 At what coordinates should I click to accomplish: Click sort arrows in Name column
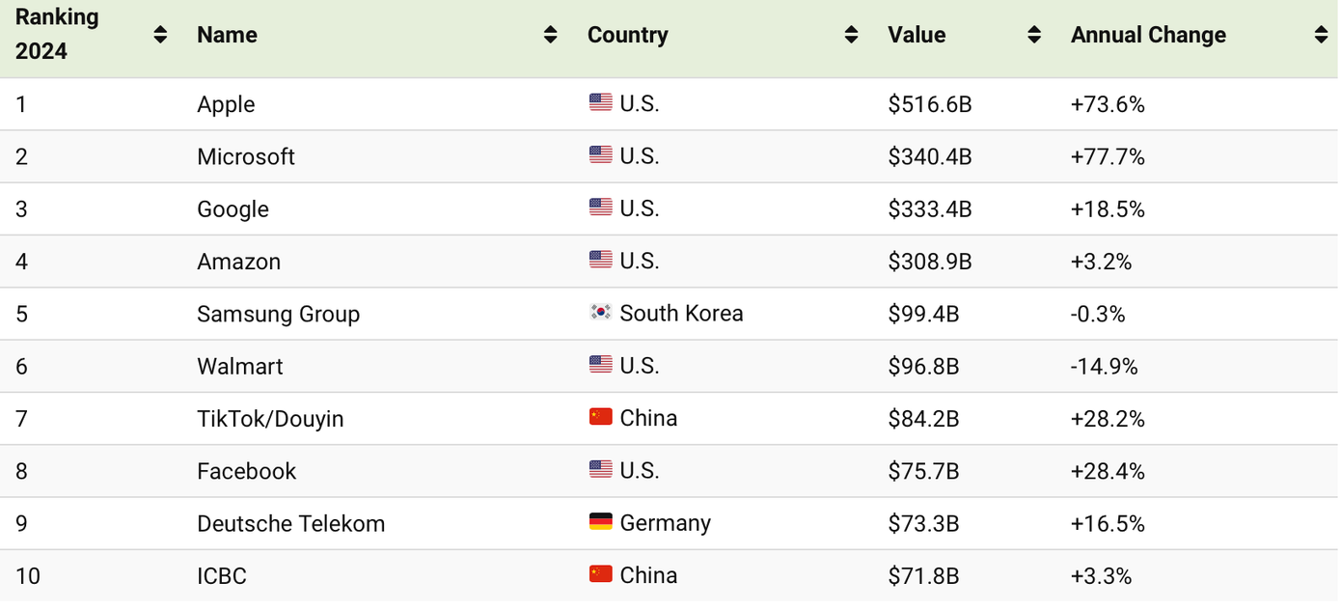coord(550,35)
